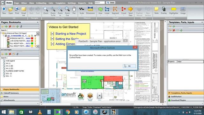
Task: Open the Page ribbon tab
Action: [x=17, y=3]
